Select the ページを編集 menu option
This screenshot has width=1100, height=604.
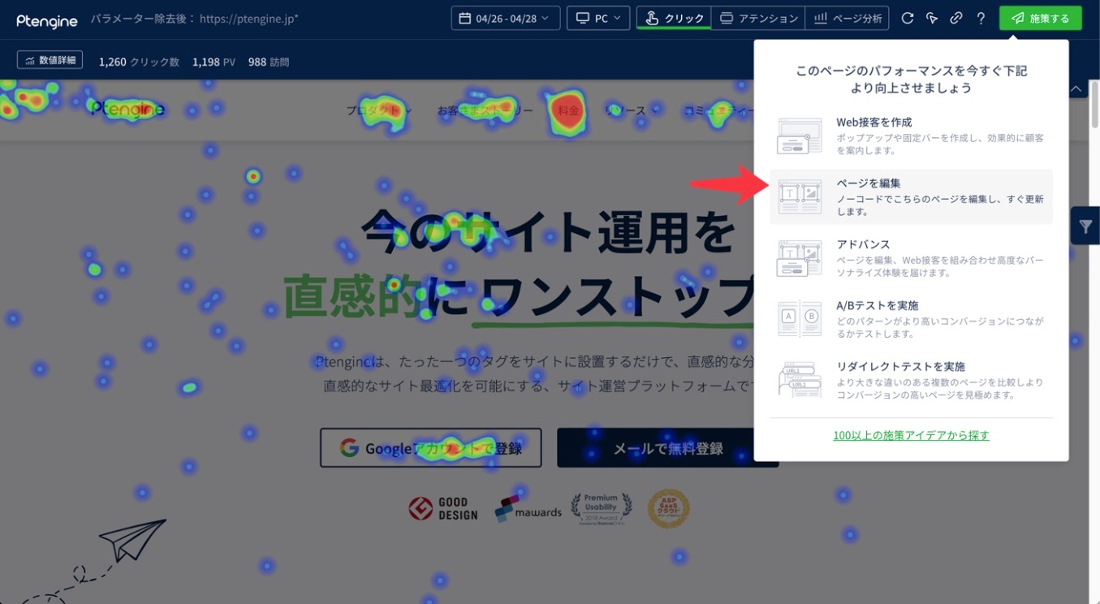(911, 196)
